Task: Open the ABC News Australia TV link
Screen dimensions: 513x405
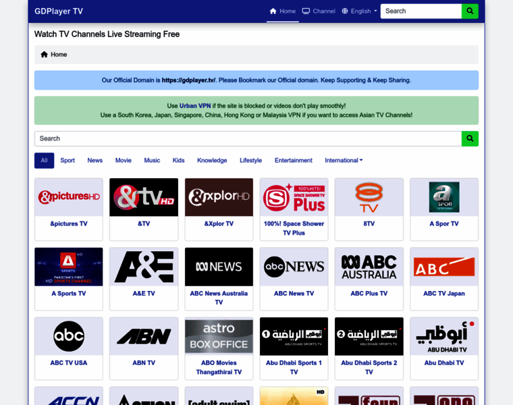Action: tap(219, 298)
